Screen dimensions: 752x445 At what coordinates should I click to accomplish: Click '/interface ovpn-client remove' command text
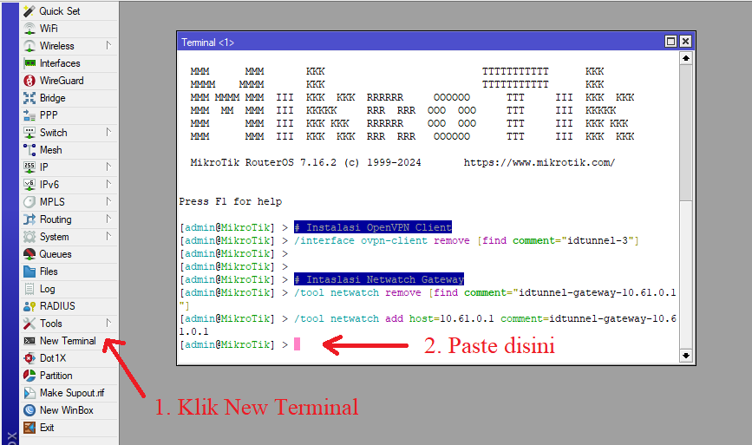point(382,241)
